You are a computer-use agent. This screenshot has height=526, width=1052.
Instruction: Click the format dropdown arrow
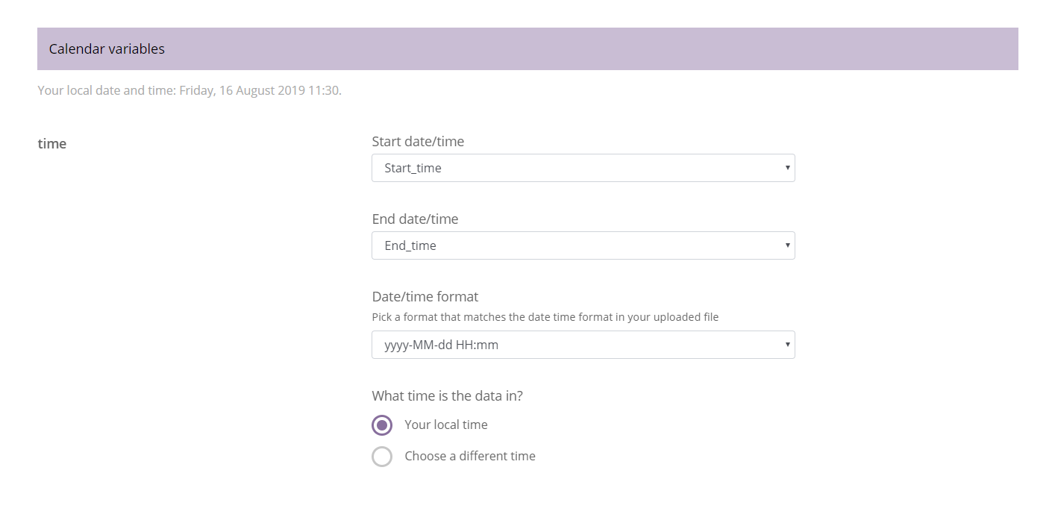[787, 345]
